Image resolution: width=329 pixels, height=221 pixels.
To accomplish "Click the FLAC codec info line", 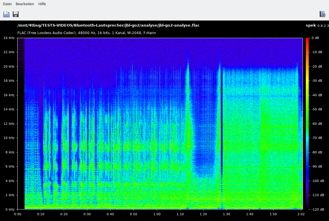I will point(86,33).
